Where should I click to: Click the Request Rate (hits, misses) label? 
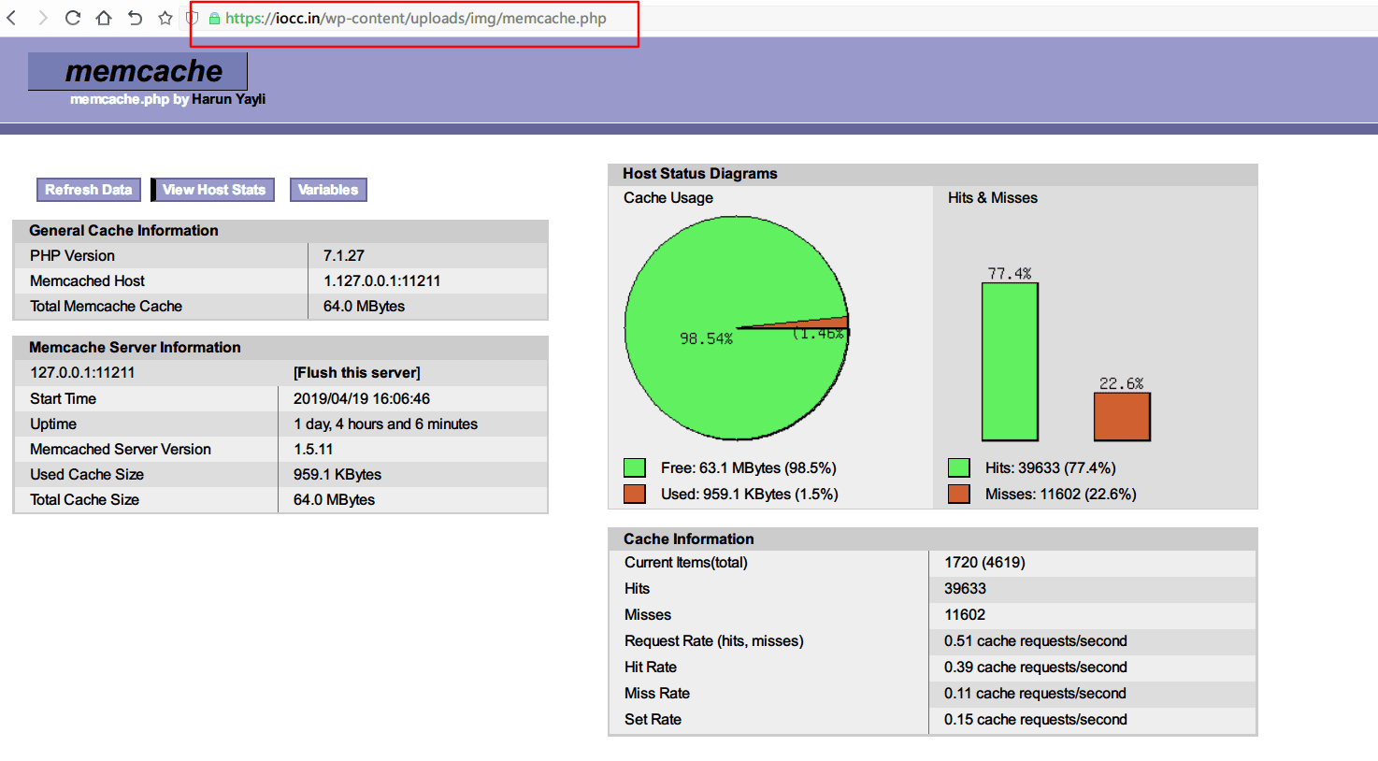714,641
